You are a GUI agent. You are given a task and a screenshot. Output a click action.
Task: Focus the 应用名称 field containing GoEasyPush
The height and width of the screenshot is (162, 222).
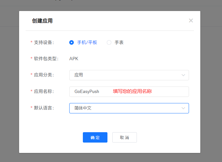[129, 92]
